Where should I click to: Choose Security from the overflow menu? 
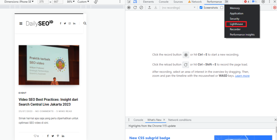235,19
